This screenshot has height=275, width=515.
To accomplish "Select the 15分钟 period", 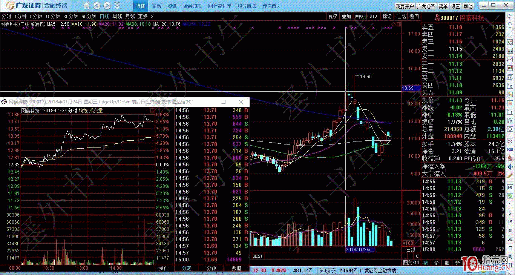I will pyautogui.click(x=52, y=16).
